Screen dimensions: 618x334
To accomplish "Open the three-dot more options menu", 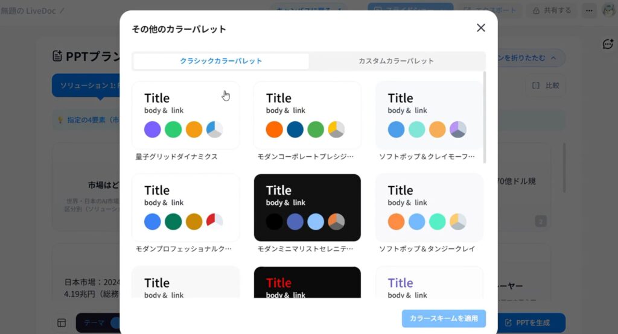I will [590, 10].
